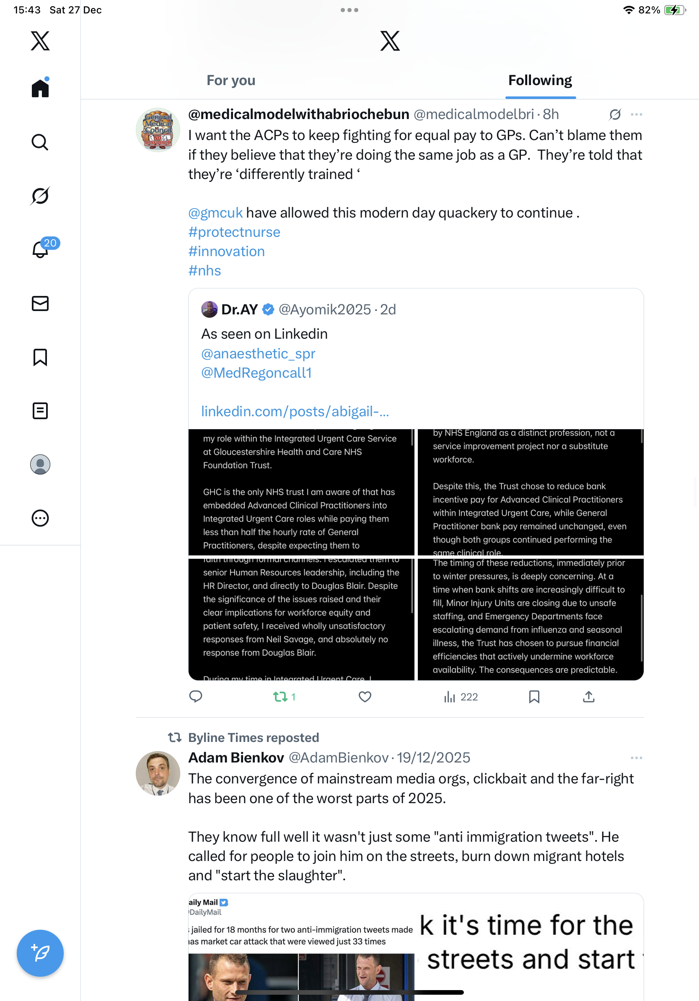Image resolution: width=699 pixels, height=1001 pixels.
Task: Go to Home feed icon
Action: click(40, 88)
